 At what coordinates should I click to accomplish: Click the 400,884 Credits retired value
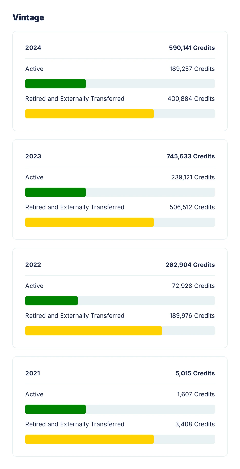pos(191,99)
